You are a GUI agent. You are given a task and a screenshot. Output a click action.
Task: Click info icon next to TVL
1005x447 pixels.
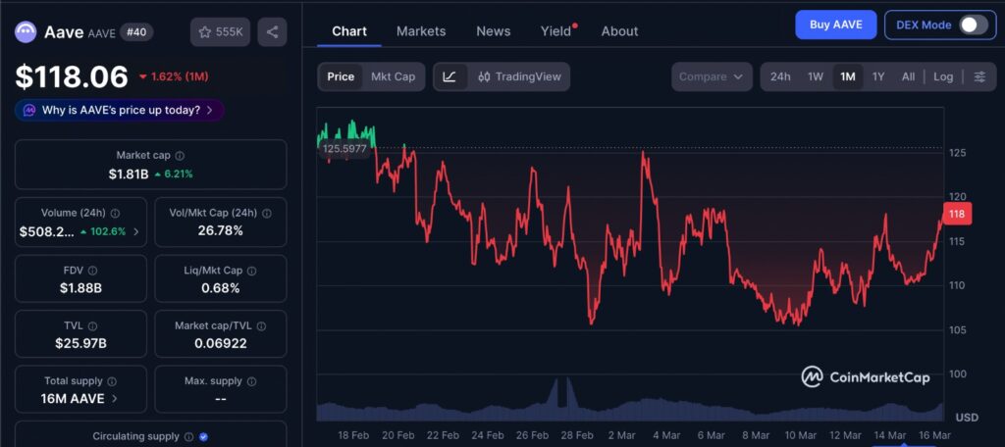click(x=93, y=326)
